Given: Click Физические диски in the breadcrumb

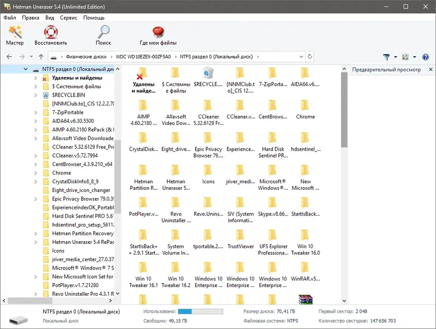Looking at the screenshot, I should (86, 57).
